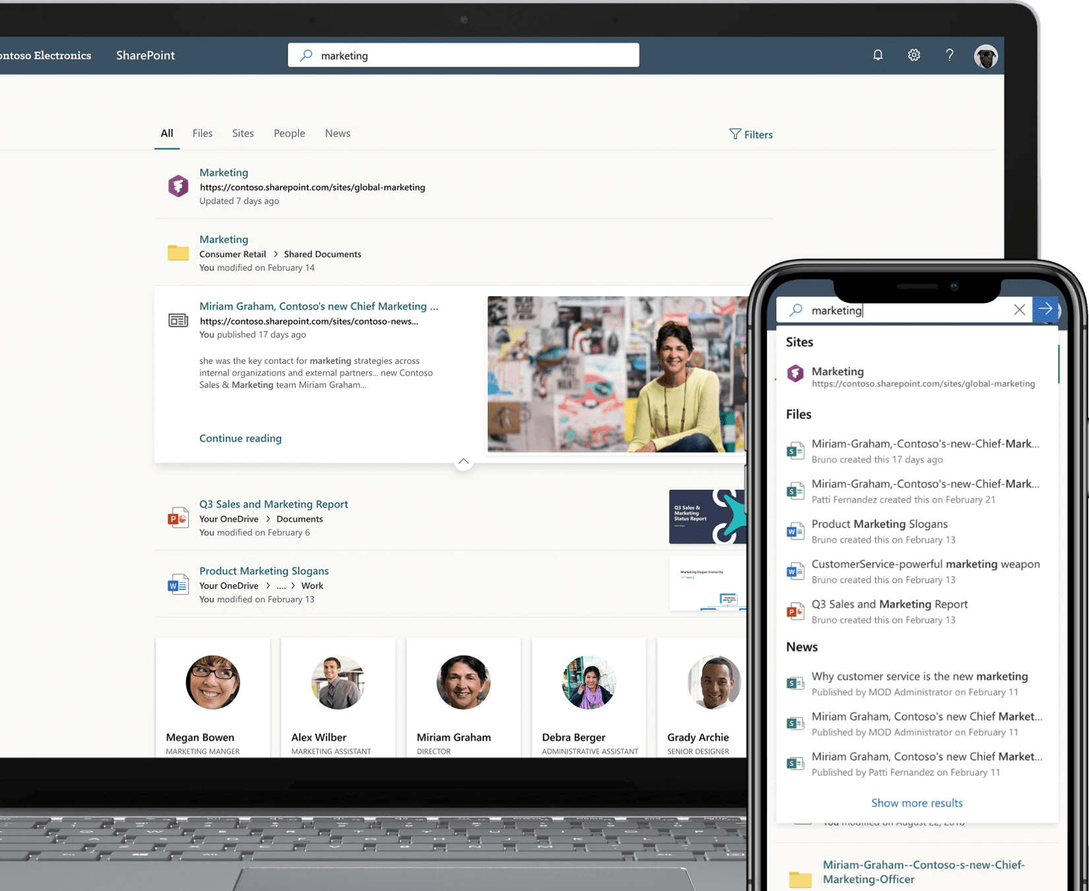Click Show more results on phone
This screenshot has width=1089, height=891.
pos(917,803)
